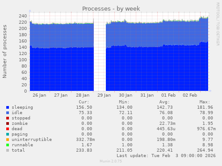
Task: Select the 'stopped' legend label
Action: point(21,118)
